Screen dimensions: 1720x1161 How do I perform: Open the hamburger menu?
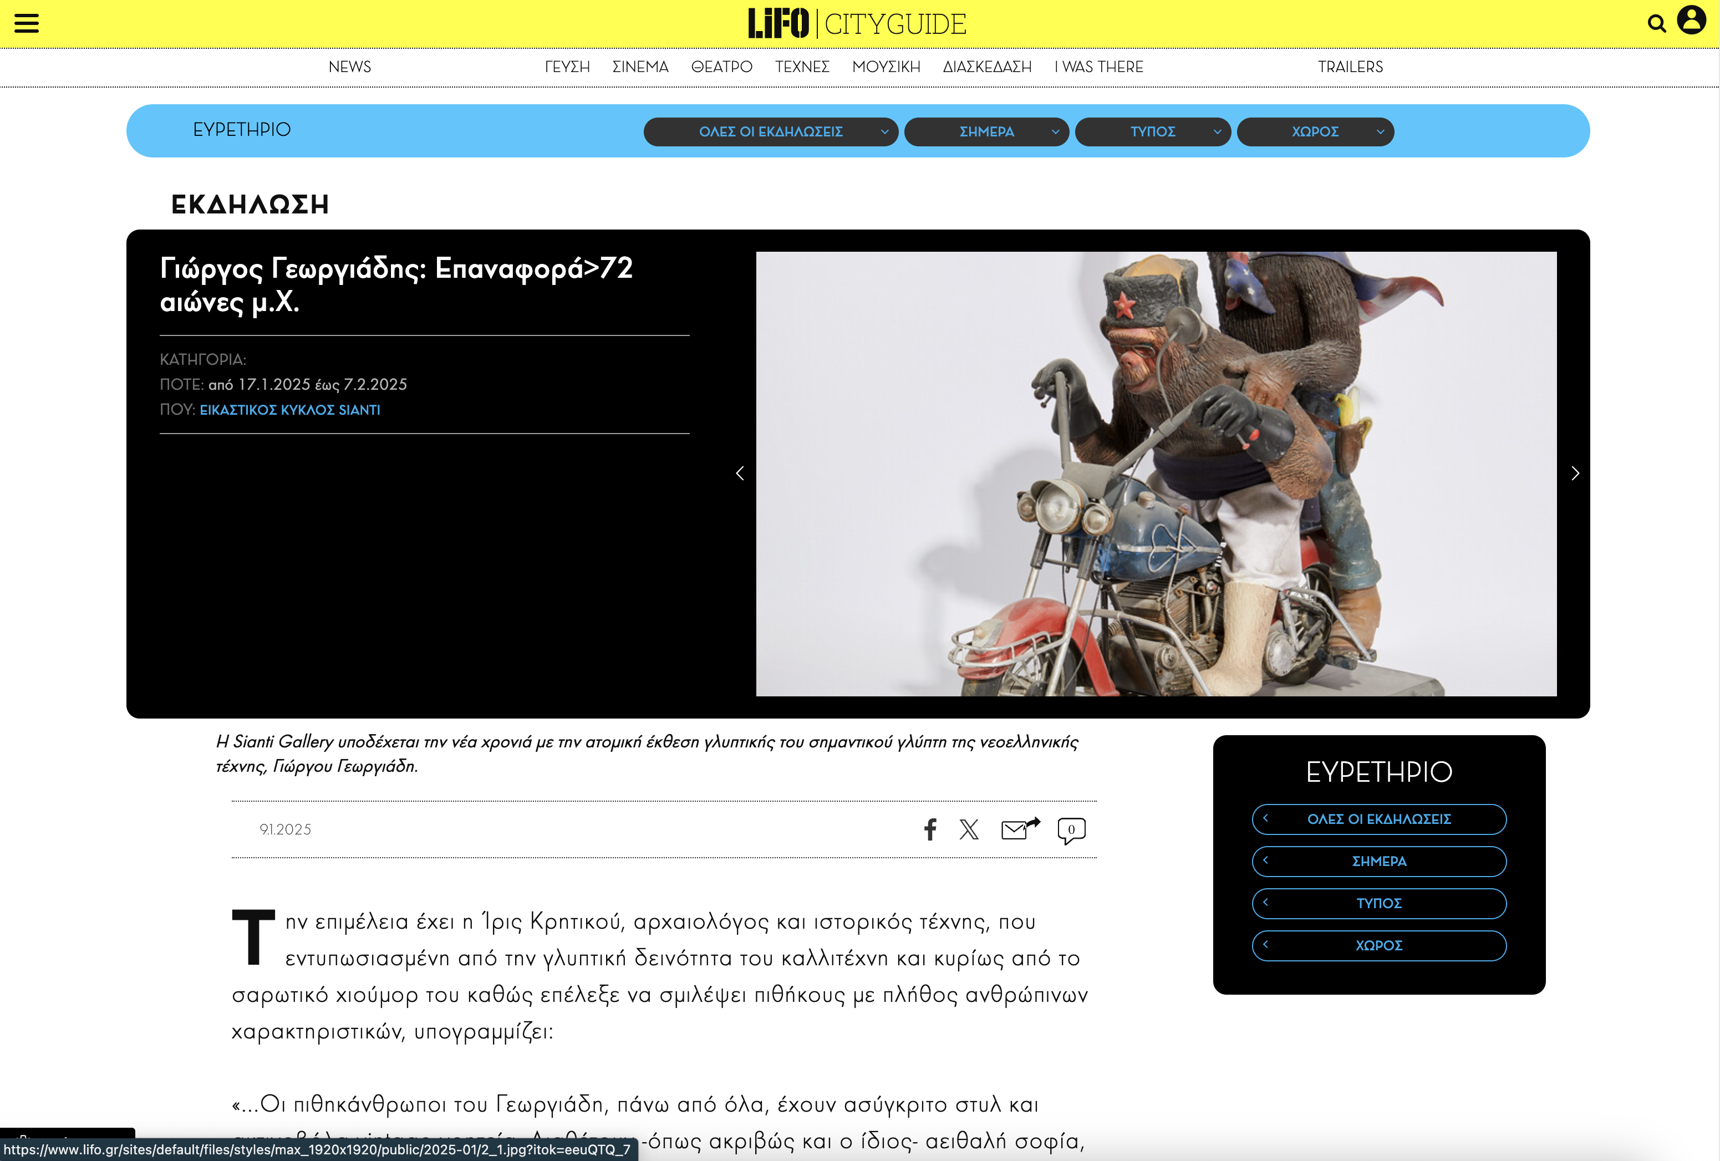point(27,23)
